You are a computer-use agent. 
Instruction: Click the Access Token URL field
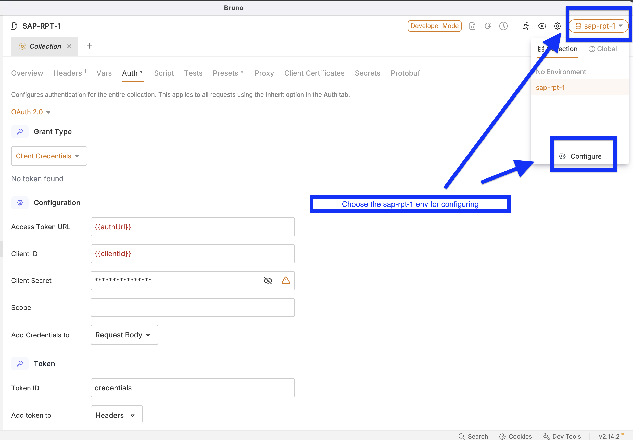pyautogui.click(x=193, y=227)
